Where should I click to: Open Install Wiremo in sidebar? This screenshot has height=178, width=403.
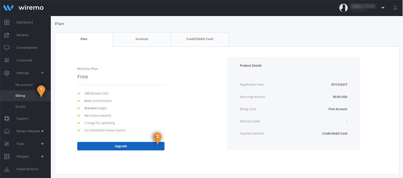(27, 169)
